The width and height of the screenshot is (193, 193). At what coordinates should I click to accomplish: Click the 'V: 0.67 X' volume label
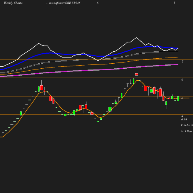pyautogui.click(x=187, y=125)
